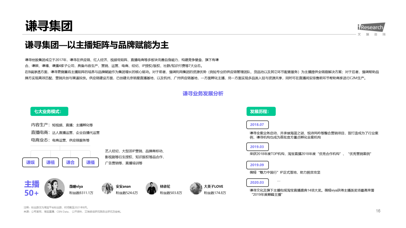Select the 谦合 box
Viewport: 406px width, 228px height.
coord(70,162)
